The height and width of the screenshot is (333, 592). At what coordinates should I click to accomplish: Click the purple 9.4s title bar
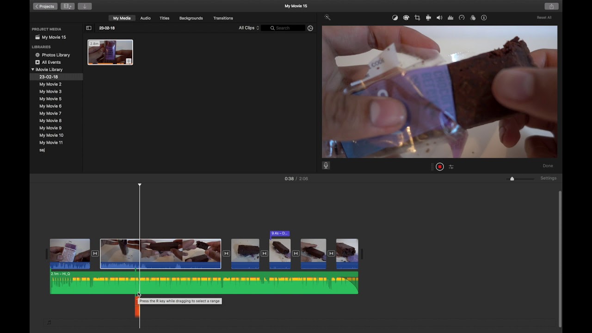[x=280, y=234]
